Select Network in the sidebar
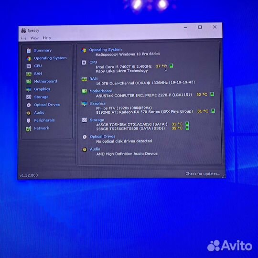This screenshot has height=258, width=258. point(42,128)
